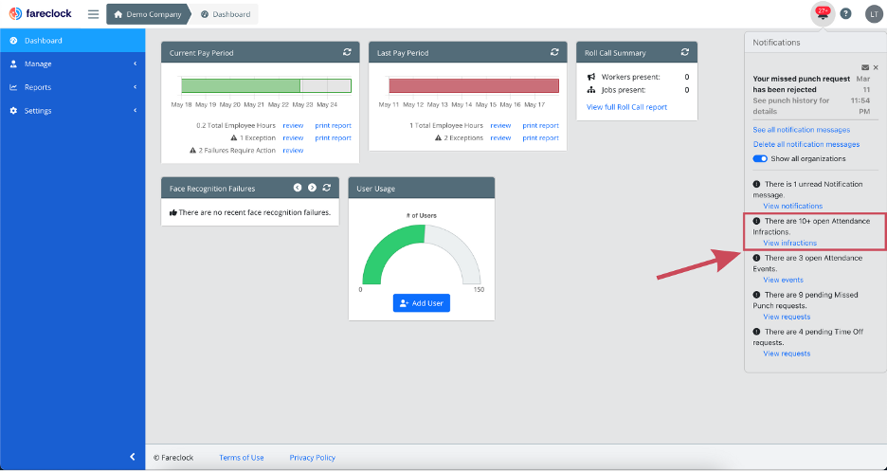Mark notification as read envelope icon
Screen dimensions: 887x472
(x=865, y=67)
